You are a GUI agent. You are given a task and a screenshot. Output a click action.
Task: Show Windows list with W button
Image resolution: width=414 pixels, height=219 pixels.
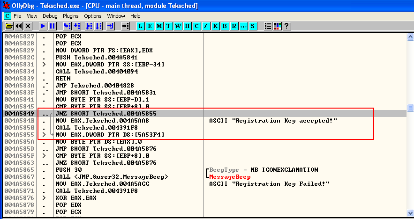point(178,26)
